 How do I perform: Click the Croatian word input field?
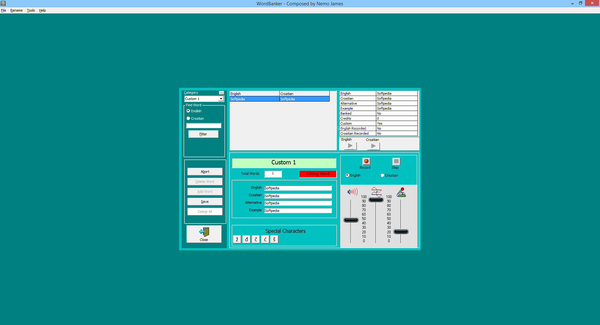pyautogui.click(x=298, y=196)
